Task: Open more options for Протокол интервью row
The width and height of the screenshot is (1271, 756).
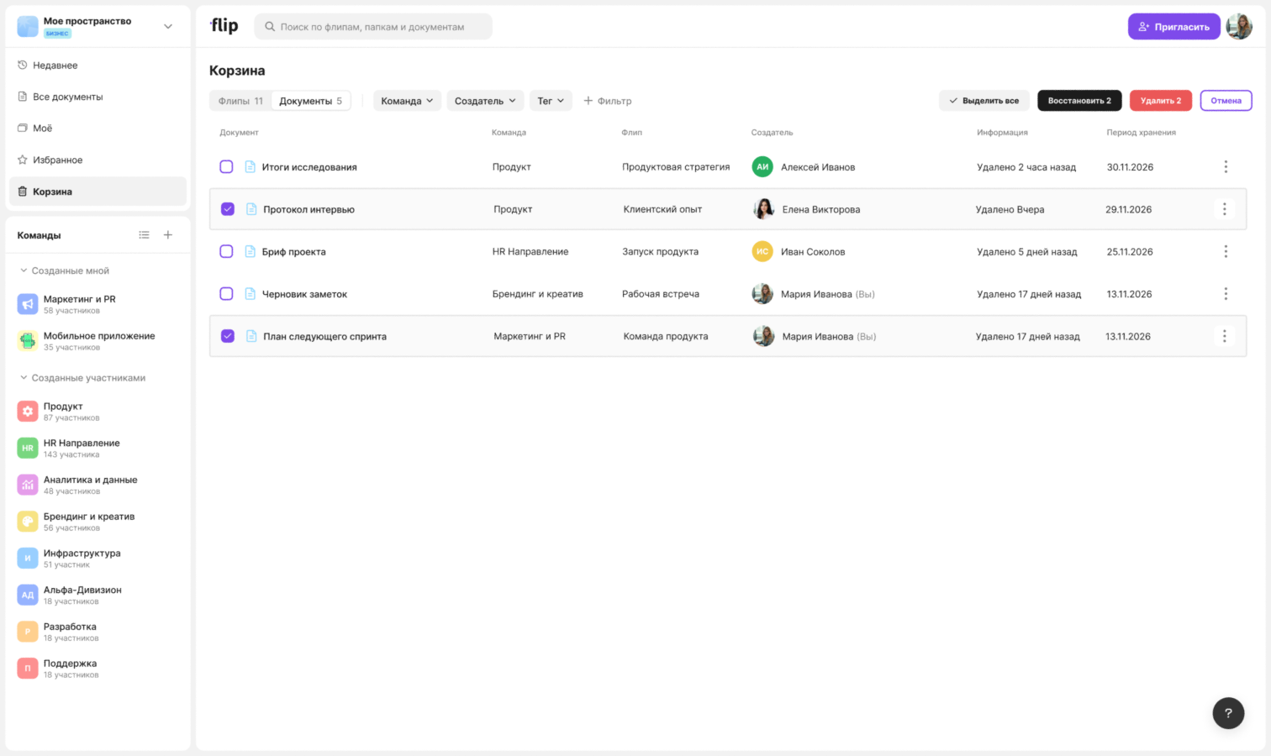Action: [x=1225, y=209]
